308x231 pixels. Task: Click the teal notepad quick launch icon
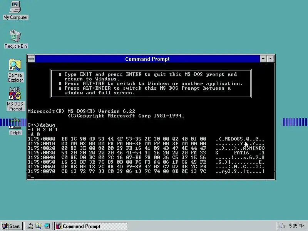[x=47, y=226]
